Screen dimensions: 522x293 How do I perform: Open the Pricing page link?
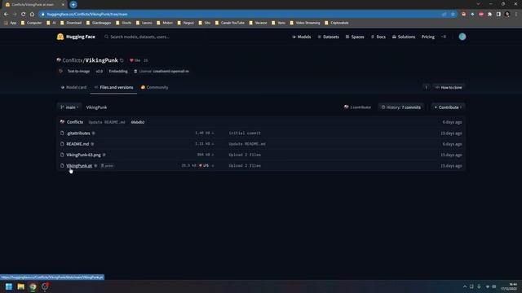pyautogui.click(x=427, y=37)
